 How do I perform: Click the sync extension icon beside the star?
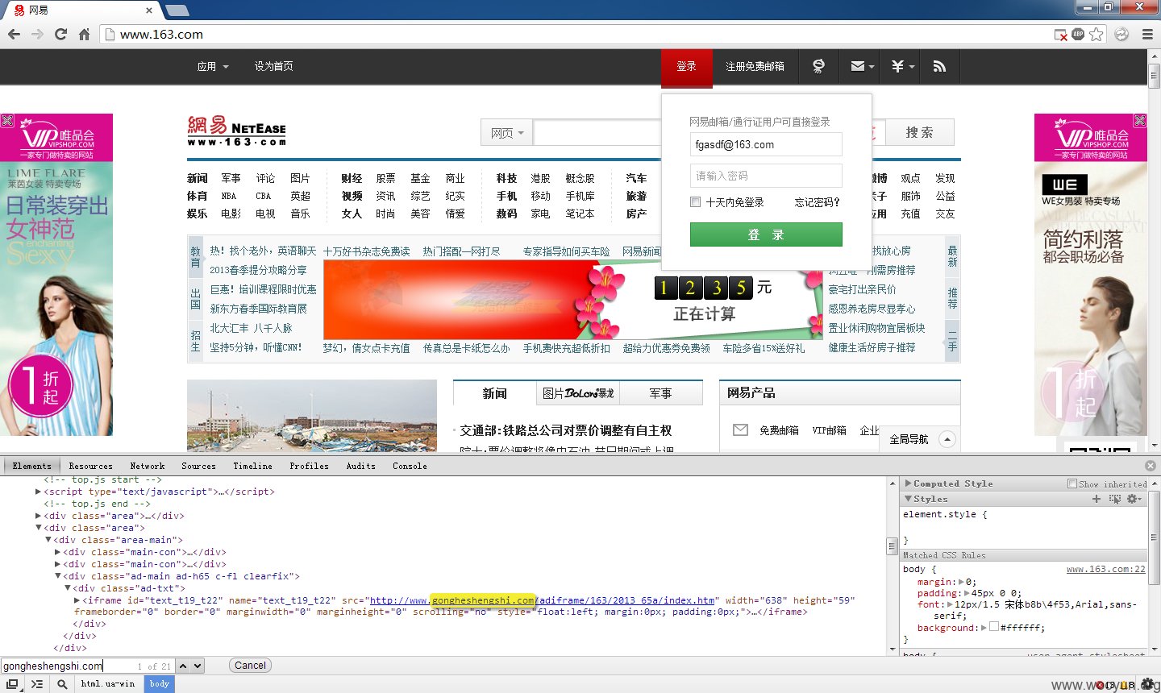click(x=1121, y=34)
